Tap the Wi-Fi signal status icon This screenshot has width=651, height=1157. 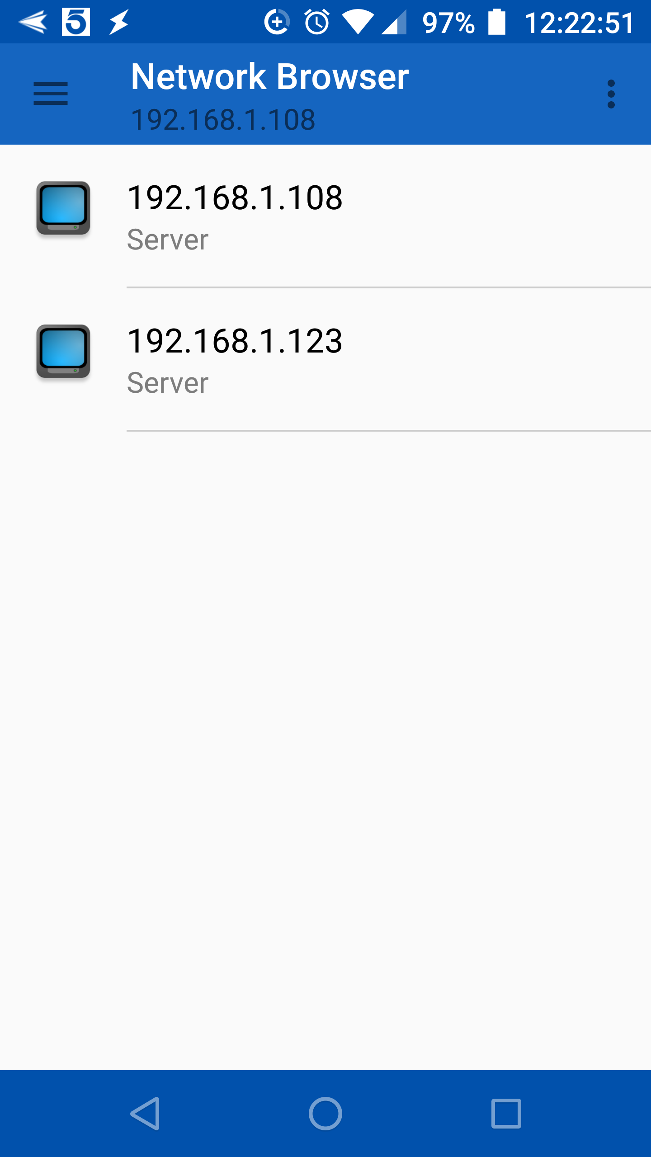358,23
